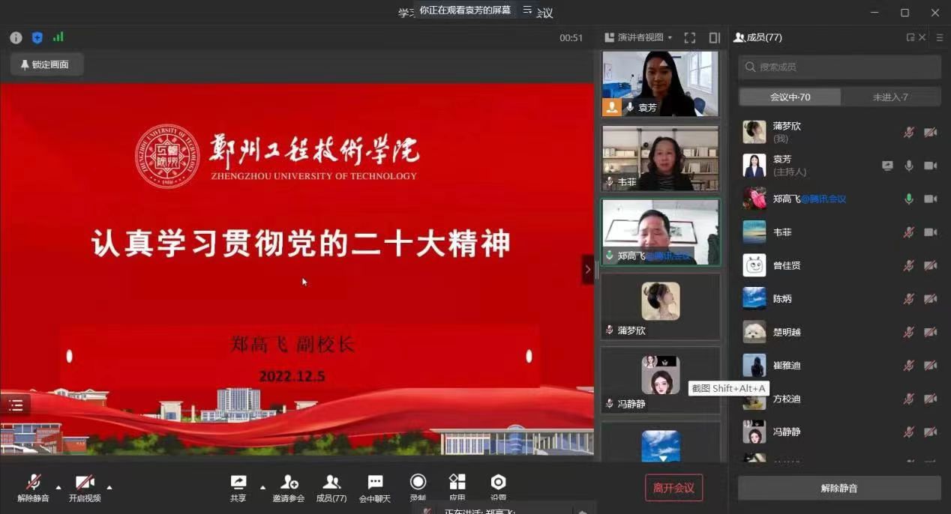Click the search members input field
951x514 pixels.
pos(839,67)
